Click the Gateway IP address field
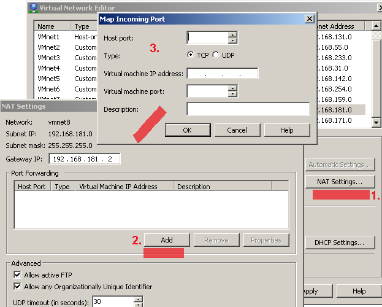The image size is (382, 307). tap(84, 159)
